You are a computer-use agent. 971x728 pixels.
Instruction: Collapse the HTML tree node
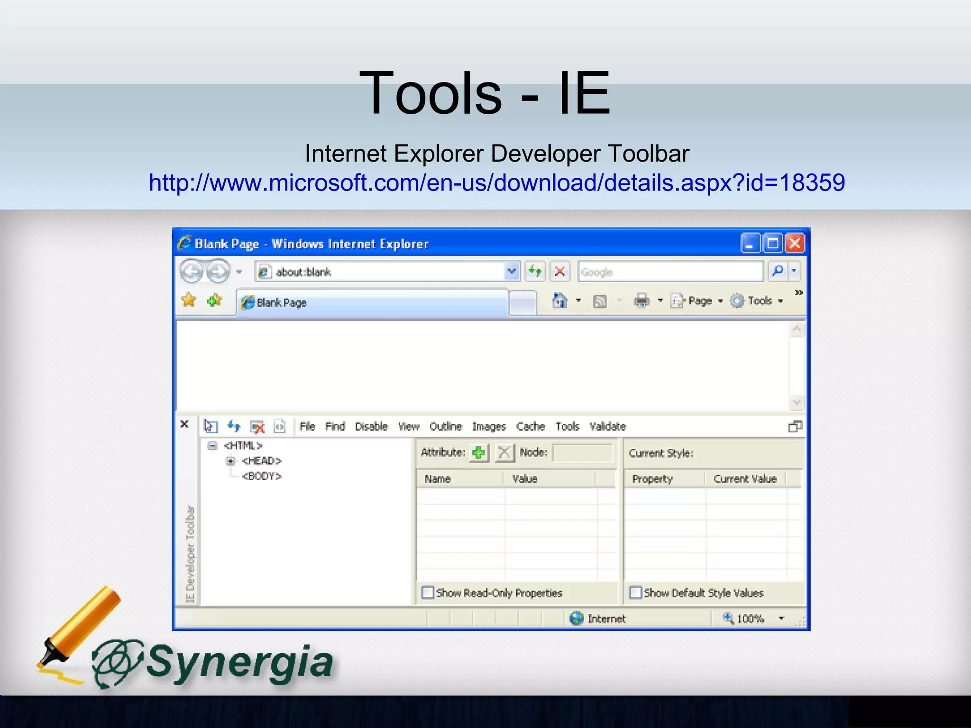(212, 446)
